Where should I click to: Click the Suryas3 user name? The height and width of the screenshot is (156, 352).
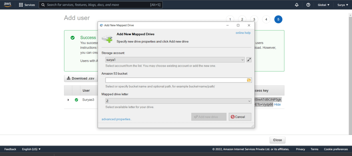[x=88, y=100]
